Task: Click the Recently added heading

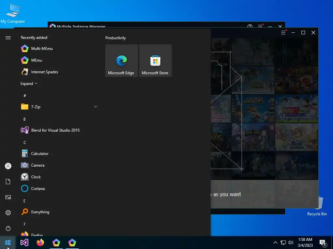Action: point(34,38)
